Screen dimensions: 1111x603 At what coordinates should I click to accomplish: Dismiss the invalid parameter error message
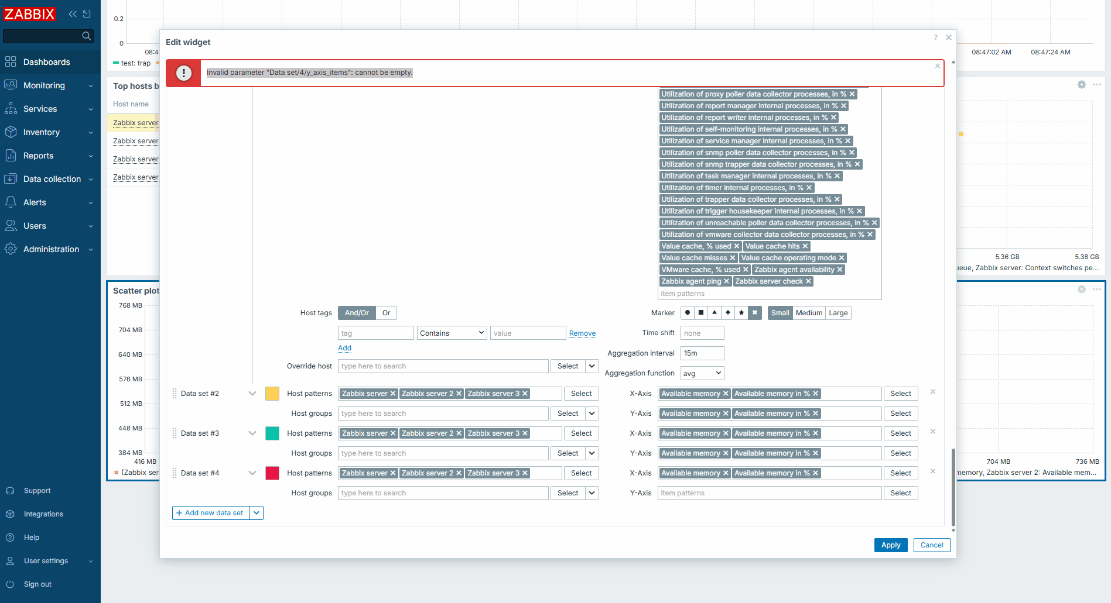pos(937,66)
